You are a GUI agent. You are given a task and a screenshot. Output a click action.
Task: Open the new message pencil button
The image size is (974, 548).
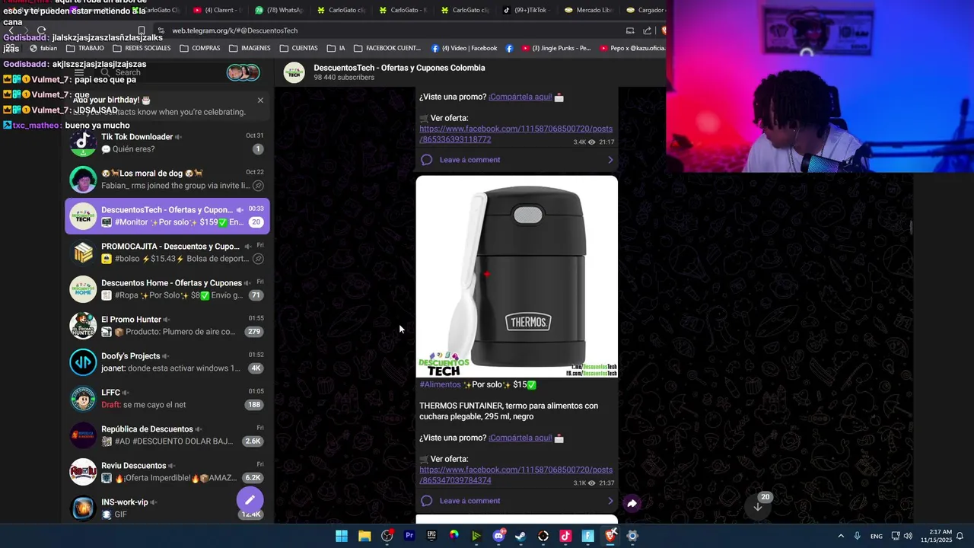pos(250,500)
